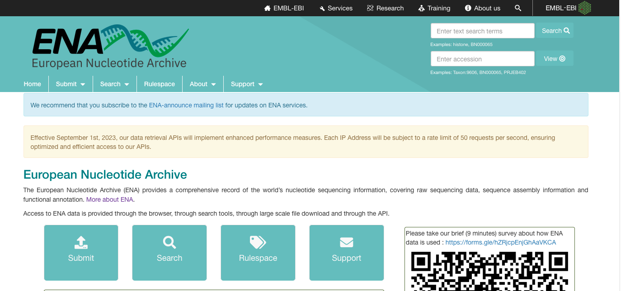Click the EMBL-EBI home icon link
Viewport: 621px width, 291px height.
pyautogui.click(x=284, y=8)
